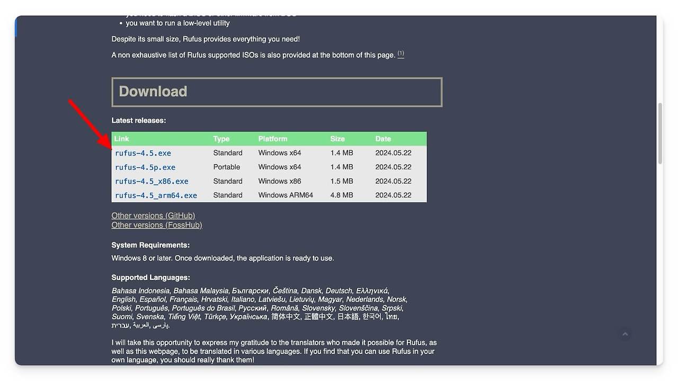Click Standard type in rufus-4.5.exe row

228,153
